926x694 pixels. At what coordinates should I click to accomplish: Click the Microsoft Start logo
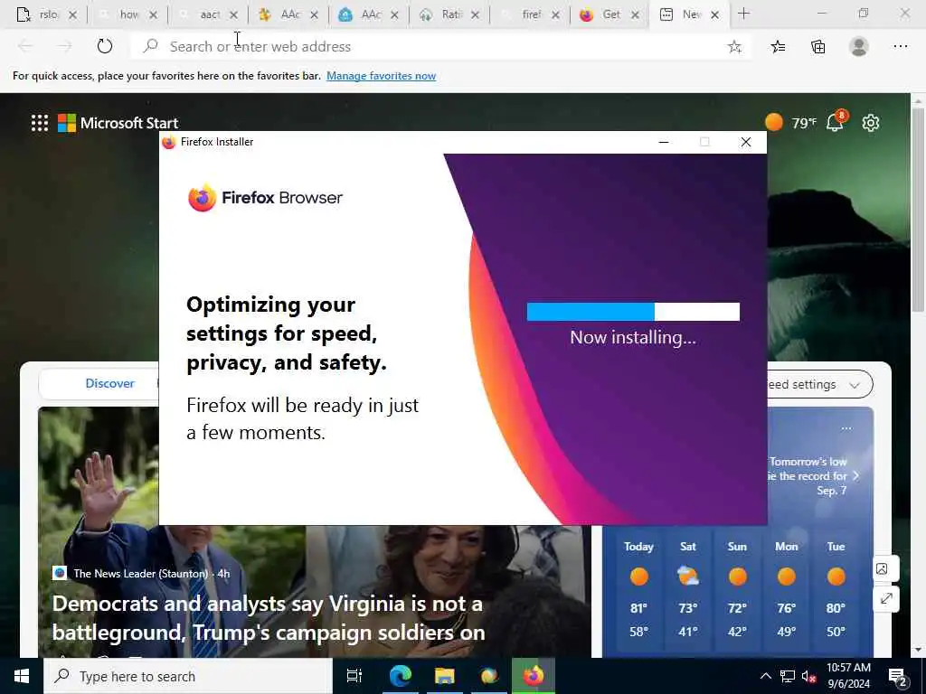click(x=118, y=123)
